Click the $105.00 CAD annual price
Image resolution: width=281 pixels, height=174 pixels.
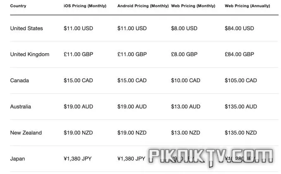click(241, 81)
